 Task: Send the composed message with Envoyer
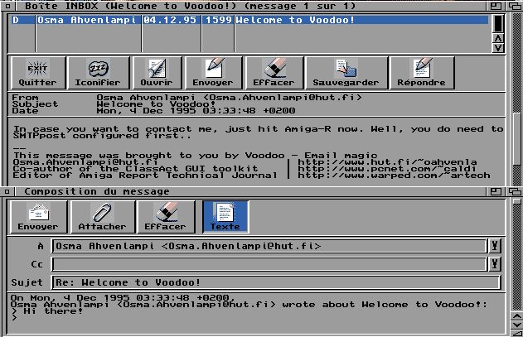39,217
